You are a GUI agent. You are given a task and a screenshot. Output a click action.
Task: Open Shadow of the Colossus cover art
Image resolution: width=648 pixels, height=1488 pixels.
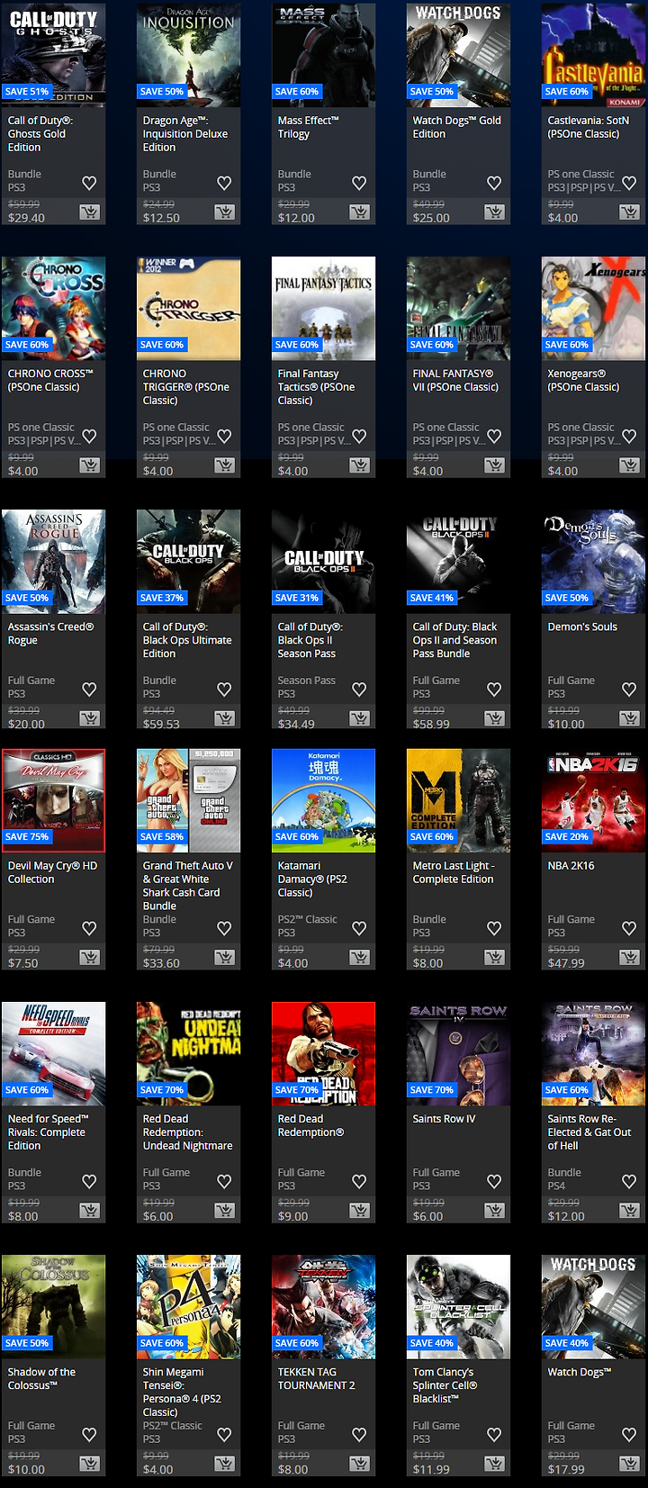pyautogui.click(x=53, y=1306)
